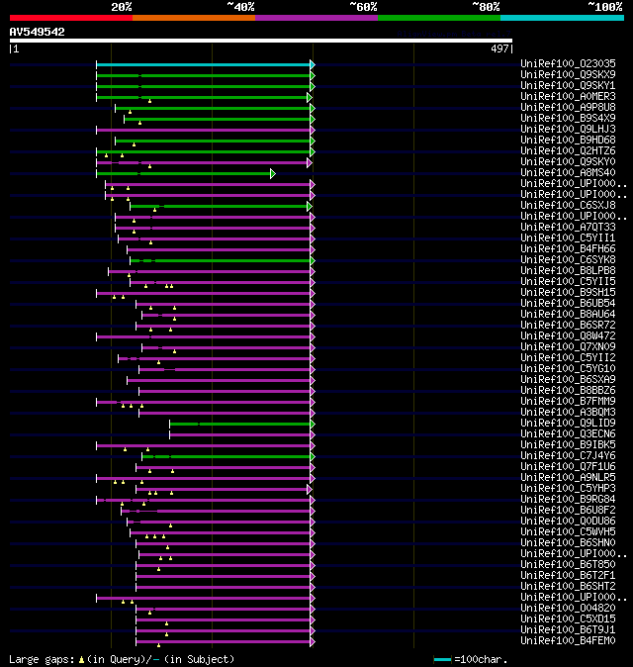
Task: Select subject name UniRef100_C5YG10
Action: tap(568, 369)
